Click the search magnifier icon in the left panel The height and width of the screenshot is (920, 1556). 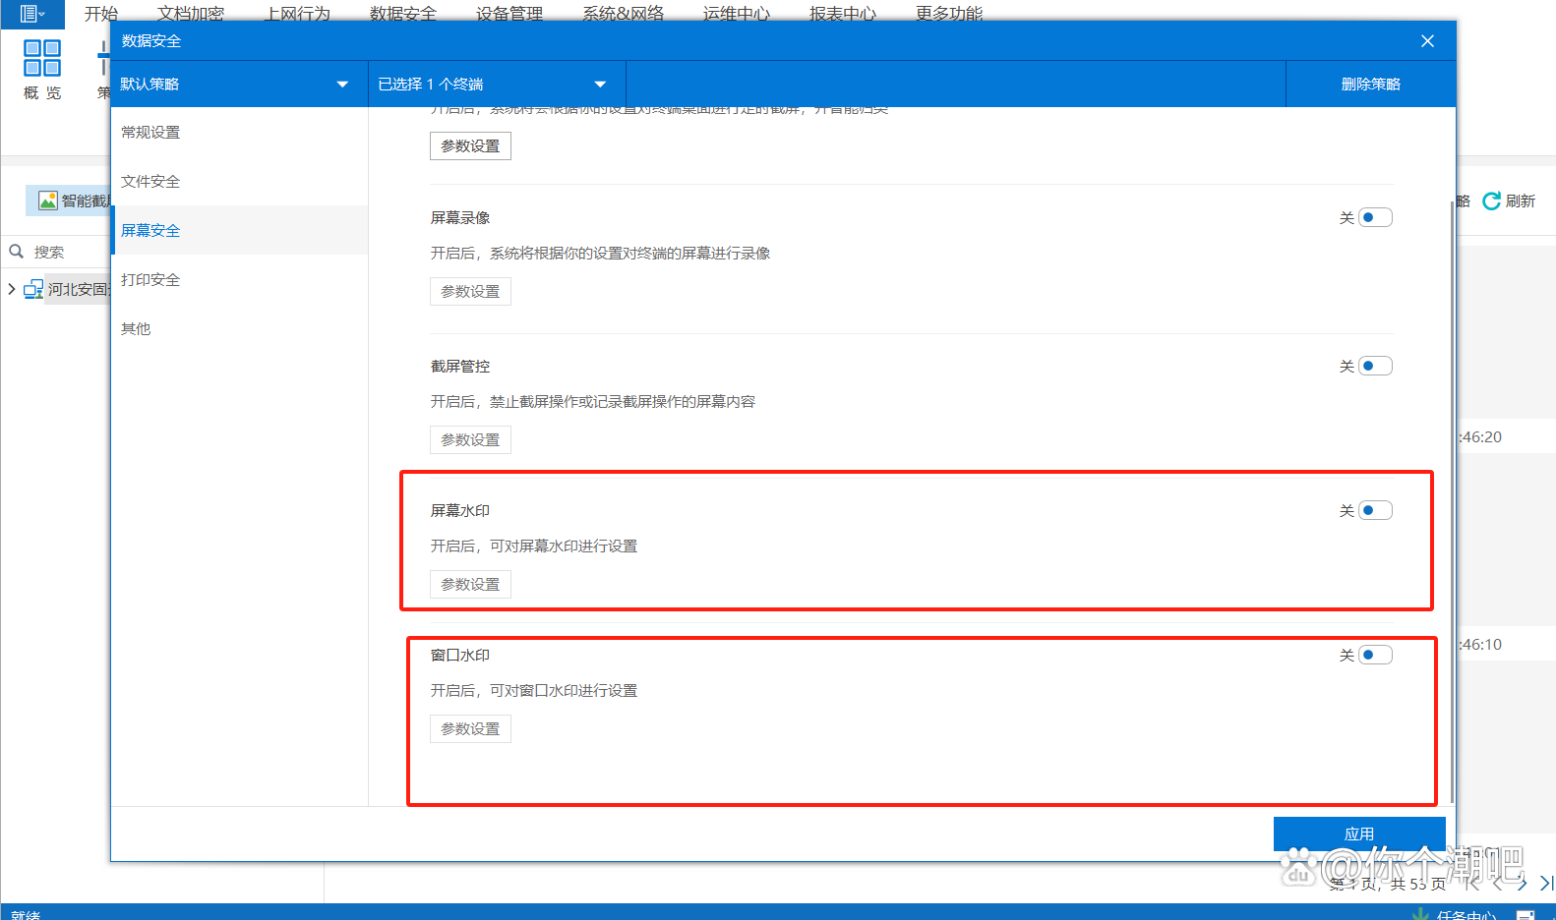pos(17,252)
